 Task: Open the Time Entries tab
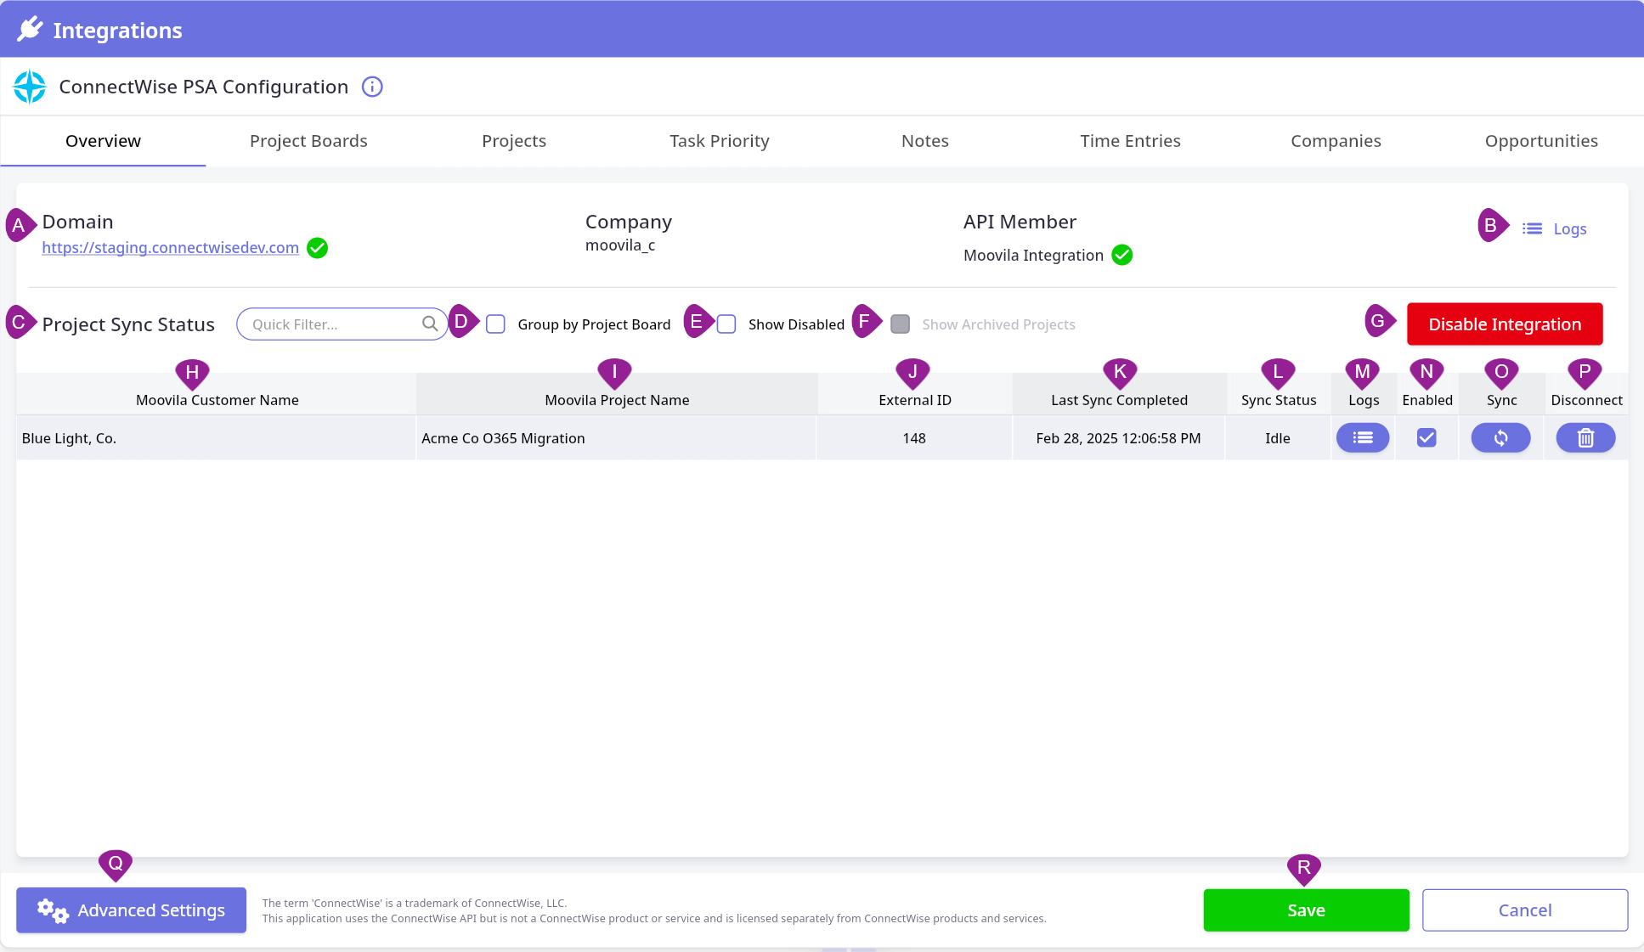coord(1130,141)
